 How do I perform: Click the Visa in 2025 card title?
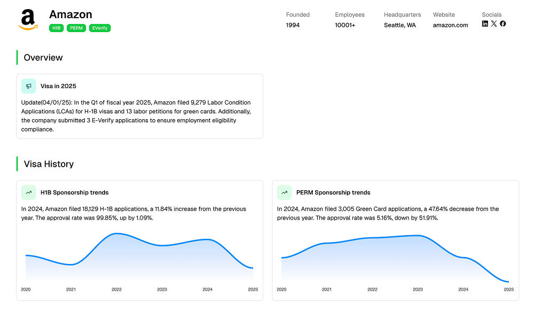58,86
